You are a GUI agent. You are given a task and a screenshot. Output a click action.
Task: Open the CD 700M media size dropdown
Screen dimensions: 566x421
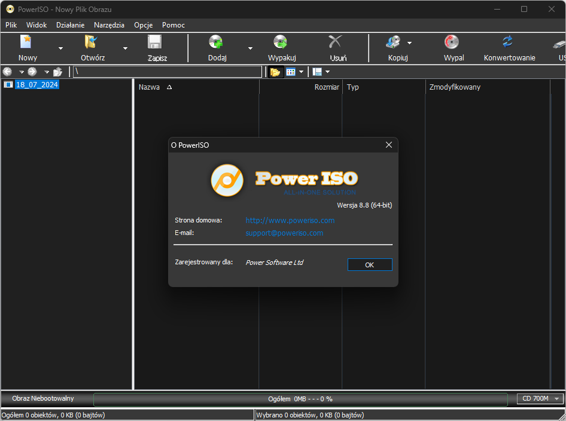click(x=540, y=399)
